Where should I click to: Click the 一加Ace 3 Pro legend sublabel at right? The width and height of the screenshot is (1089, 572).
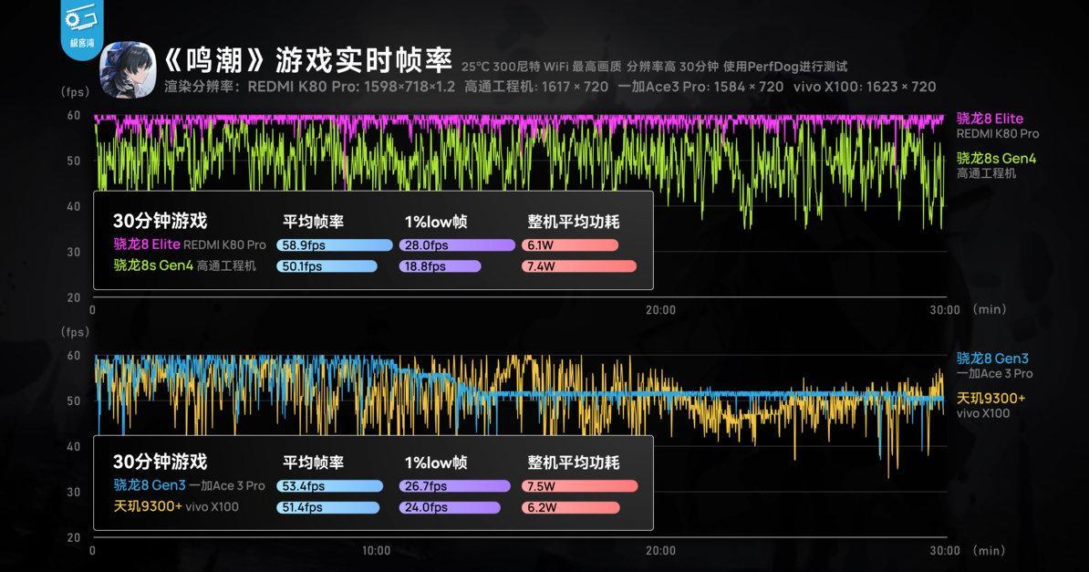tap(994, 374)
